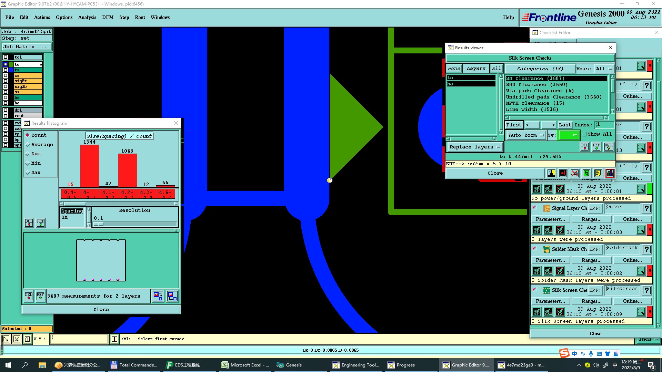662x372 pixels.
Task: Open the Replace layers dropdown
Action: click(x=474, y=147)
